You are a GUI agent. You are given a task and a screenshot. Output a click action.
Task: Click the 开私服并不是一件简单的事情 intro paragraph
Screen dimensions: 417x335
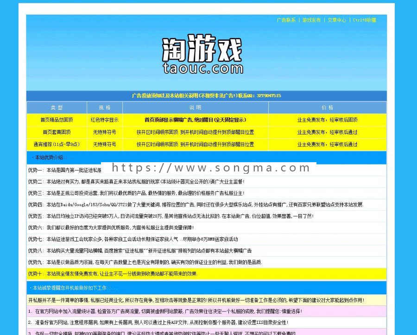tap(206, 300)
